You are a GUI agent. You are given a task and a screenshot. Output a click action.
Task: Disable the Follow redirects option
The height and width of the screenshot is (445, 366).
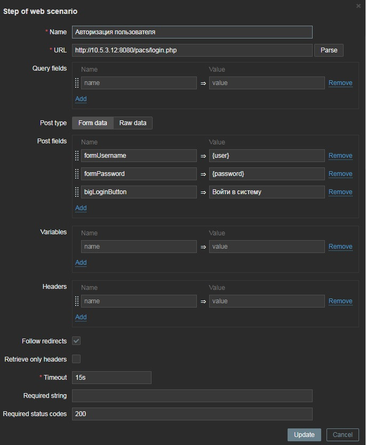[76, 341]
